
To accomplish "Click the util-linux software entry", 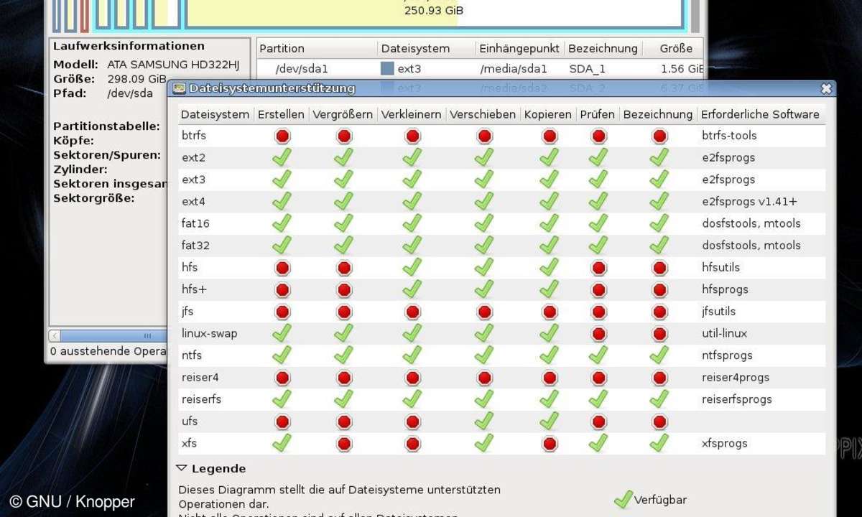I will point(724,334).
